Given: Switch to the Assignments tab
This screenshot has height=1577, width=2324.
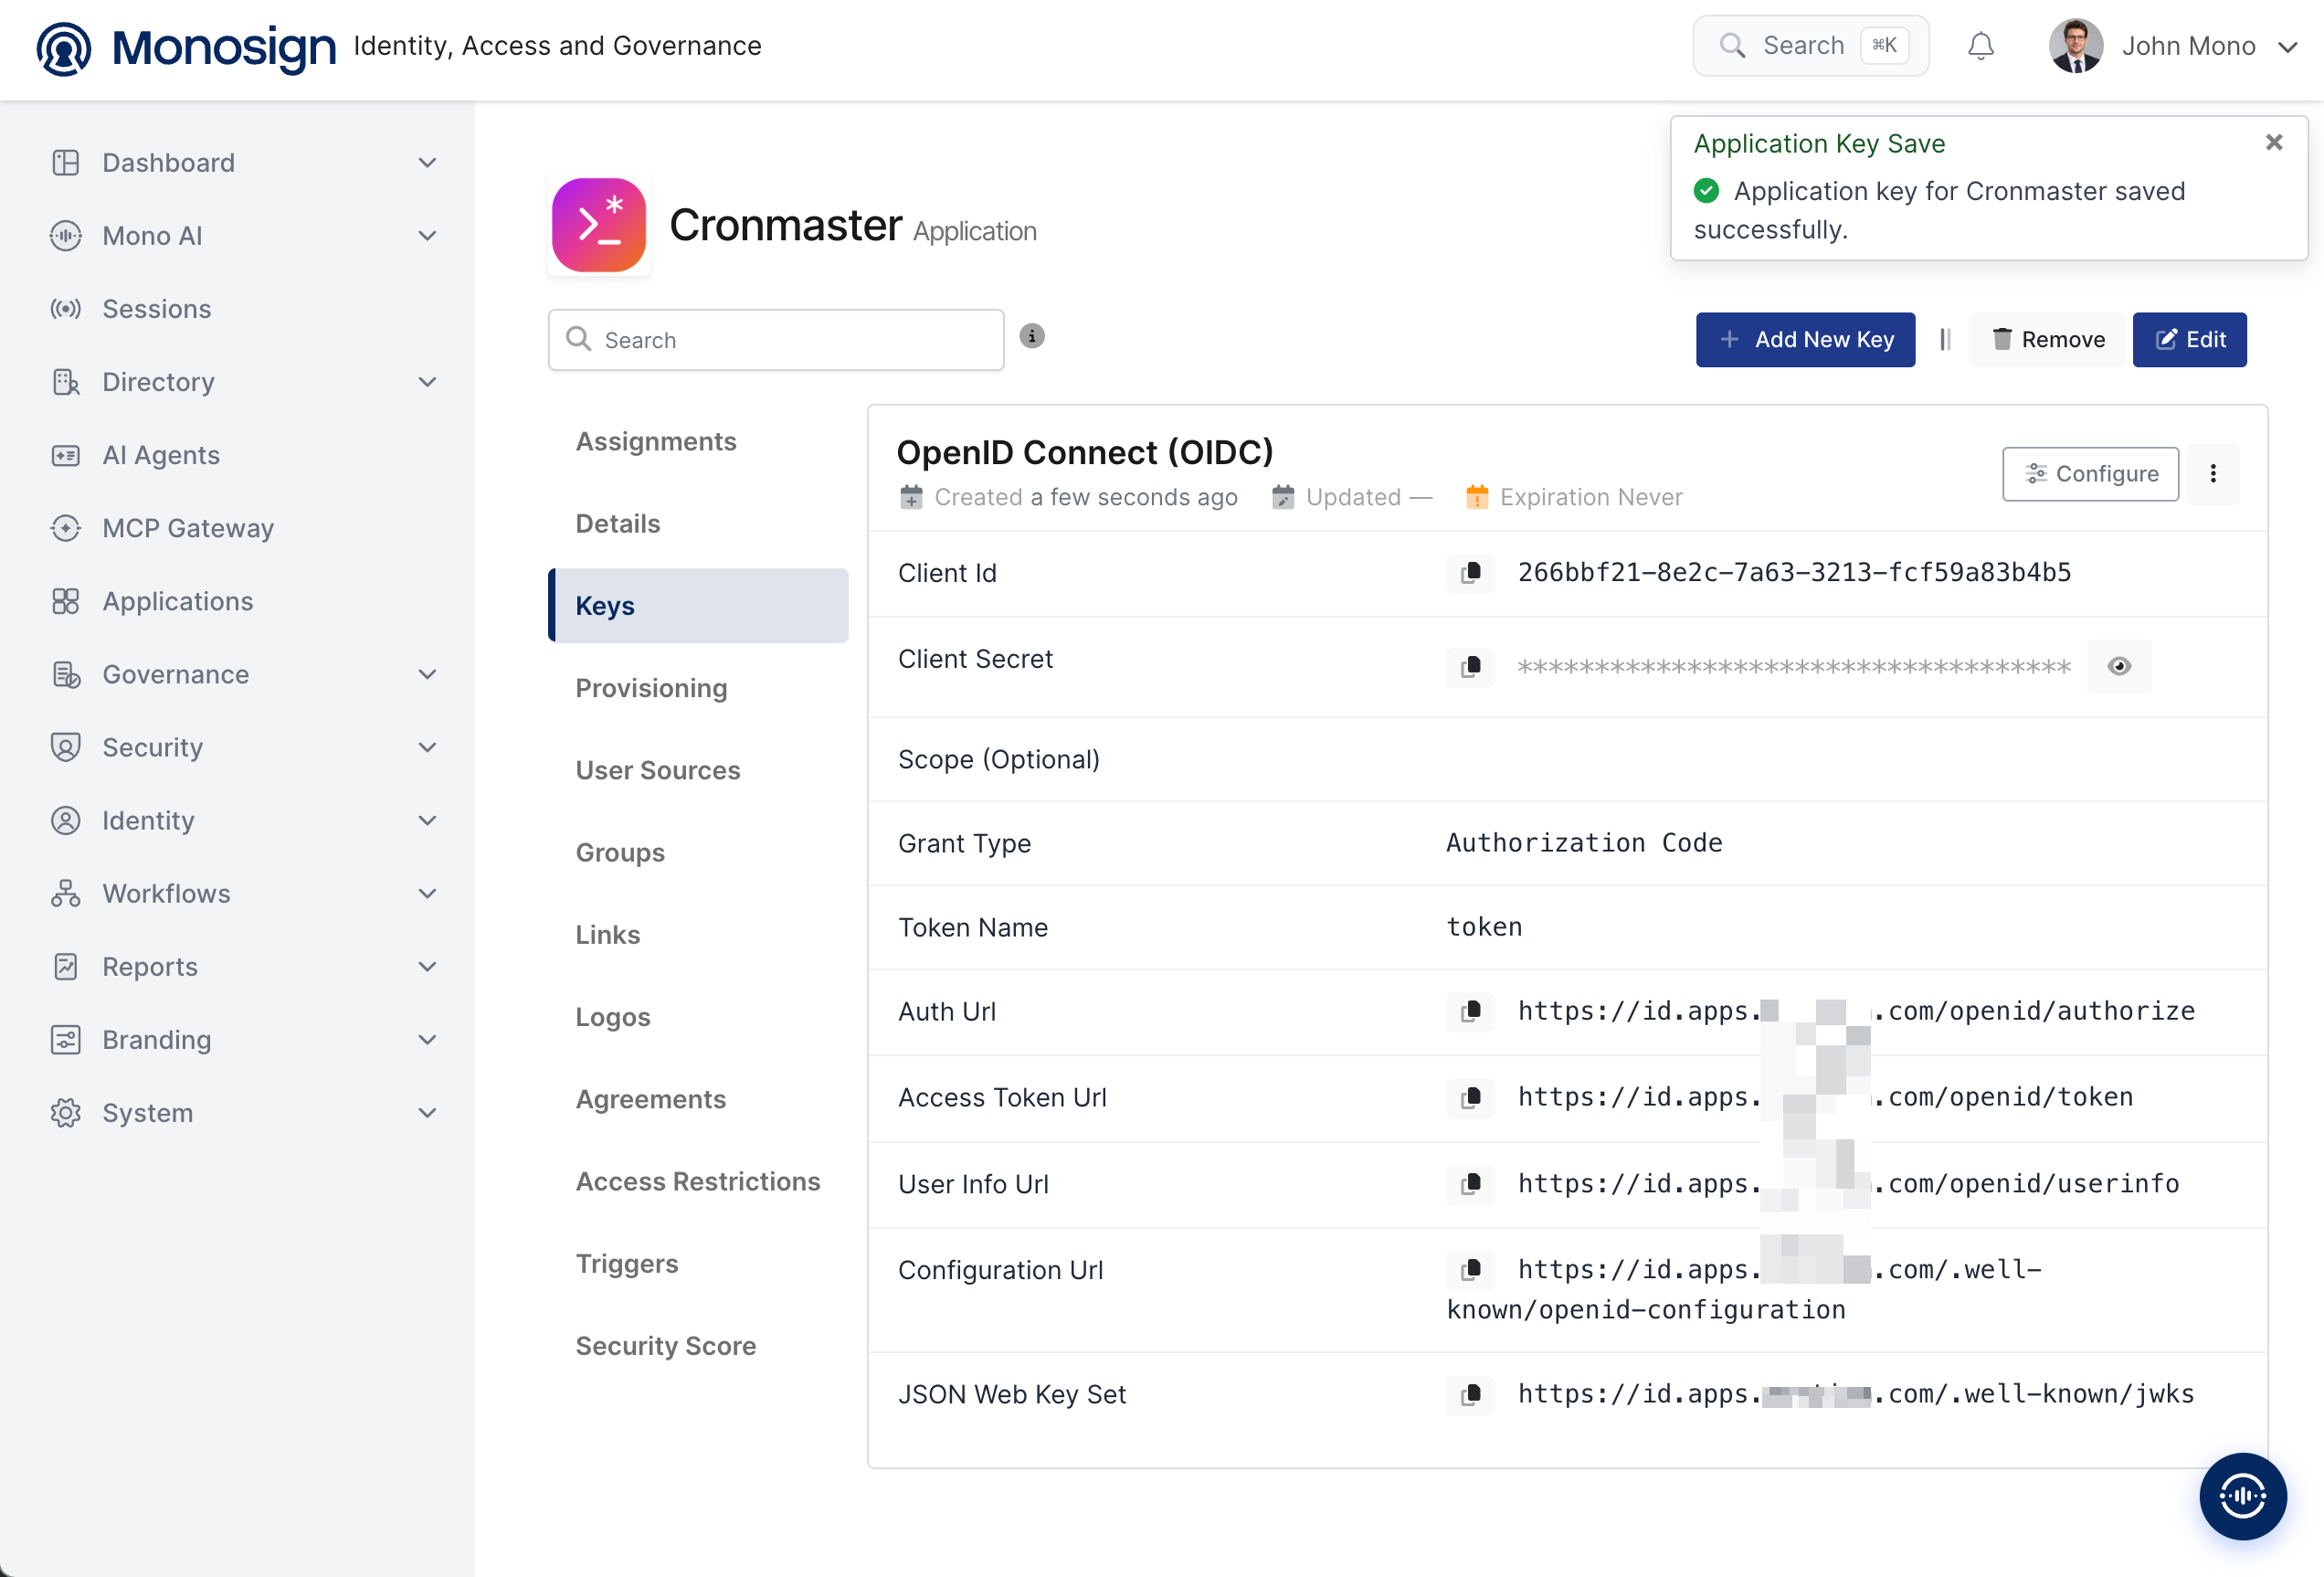Looking at the screenshot, I should coord(655,441).
